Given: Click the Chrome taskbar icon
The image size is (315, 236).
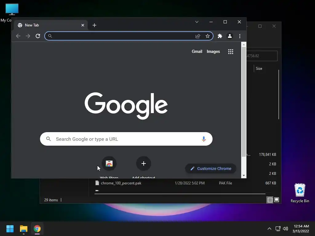Looking at the screenshot, I should pos(37,229).
